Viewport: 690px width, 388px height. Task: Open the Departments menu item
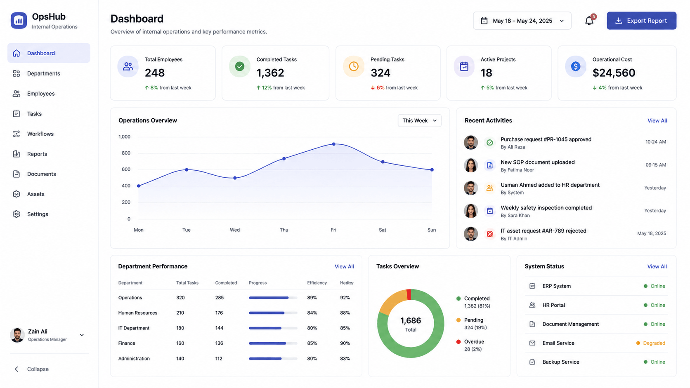click(x=49, y=73)
